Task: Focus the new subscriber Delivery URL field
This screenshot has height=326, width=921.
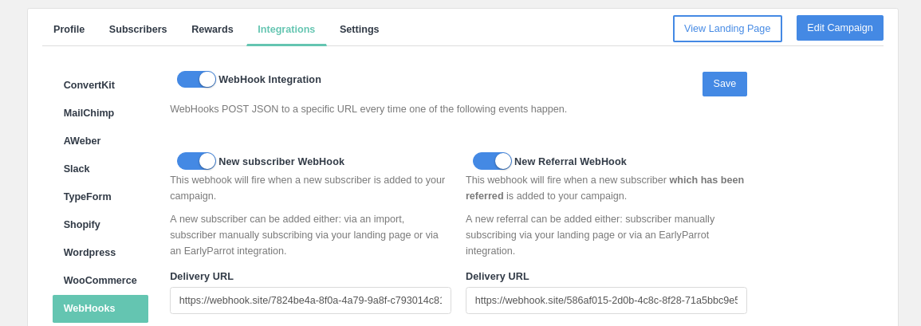Action: (x=311, y=300)
